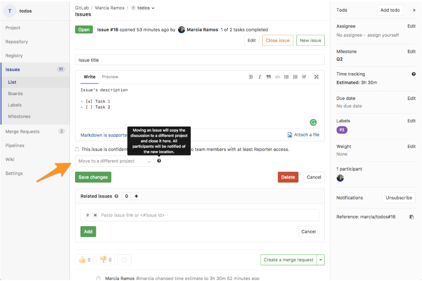Insert code with the code icon
Viewport: 422px width, 281px height.
(x=277, y=77)
